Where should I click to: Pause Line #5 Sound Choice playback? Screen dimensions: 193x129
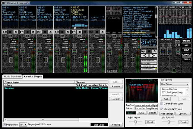point(74,32)
